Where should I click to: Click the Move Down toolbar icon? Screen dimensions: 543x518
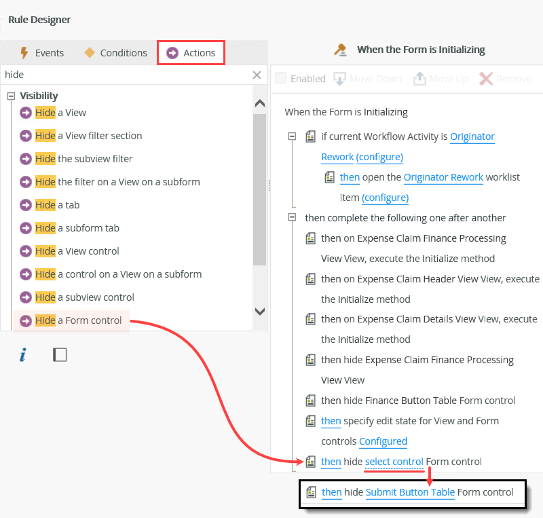pos(338,79)
